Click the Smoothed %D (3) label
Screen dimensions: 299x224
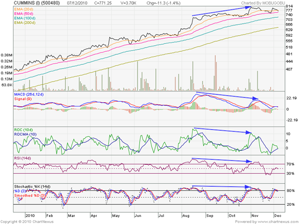tap(29, 196)
